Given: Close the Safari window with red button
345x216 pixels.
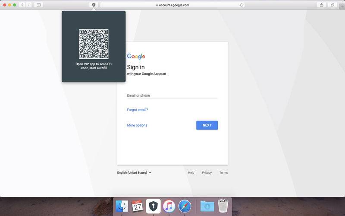Looking at the screenshot, I should [x=5, y=5].
